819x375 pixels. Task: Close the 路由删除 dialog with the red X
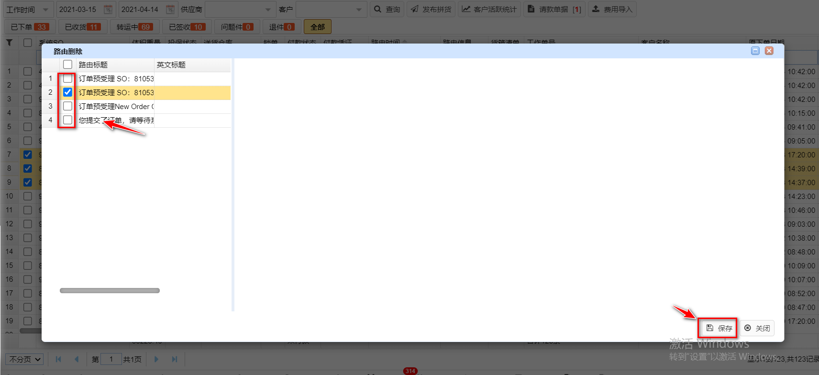coord(769,51)
